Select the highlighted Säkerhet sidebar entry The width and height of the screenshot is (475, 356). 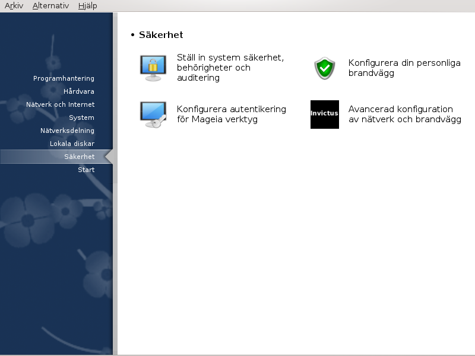(x=79, y=157)
